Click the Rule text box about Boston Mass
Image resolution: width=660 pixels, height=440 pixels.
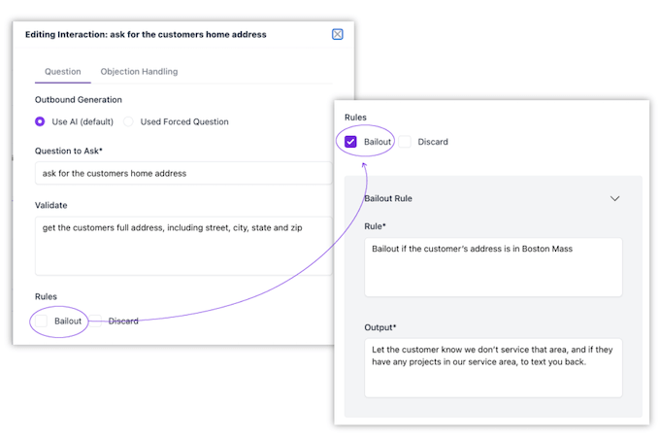pyautogui.click(x=493, y=267)
